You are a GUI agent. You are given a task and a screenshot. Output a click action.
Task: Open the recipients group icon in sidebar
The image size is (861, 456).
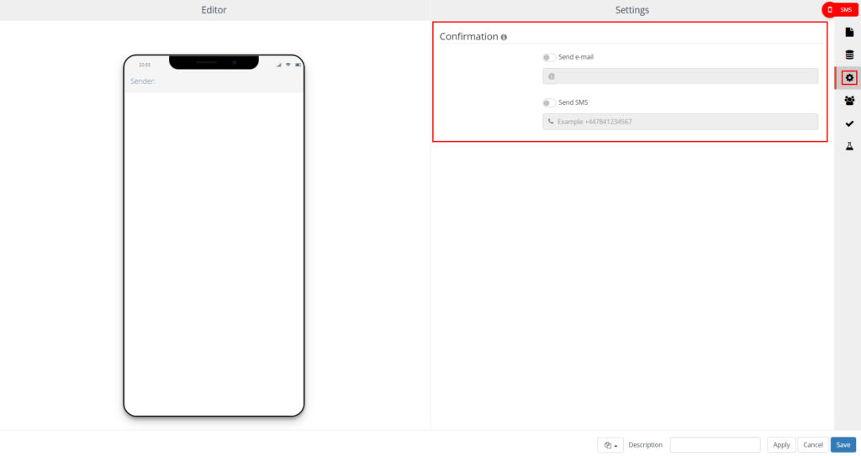pos(849,101)
